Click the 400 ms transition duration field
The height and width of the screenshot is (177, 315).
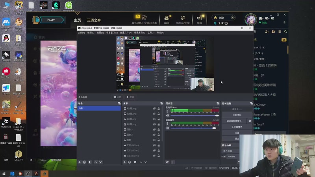pos(233,157)
